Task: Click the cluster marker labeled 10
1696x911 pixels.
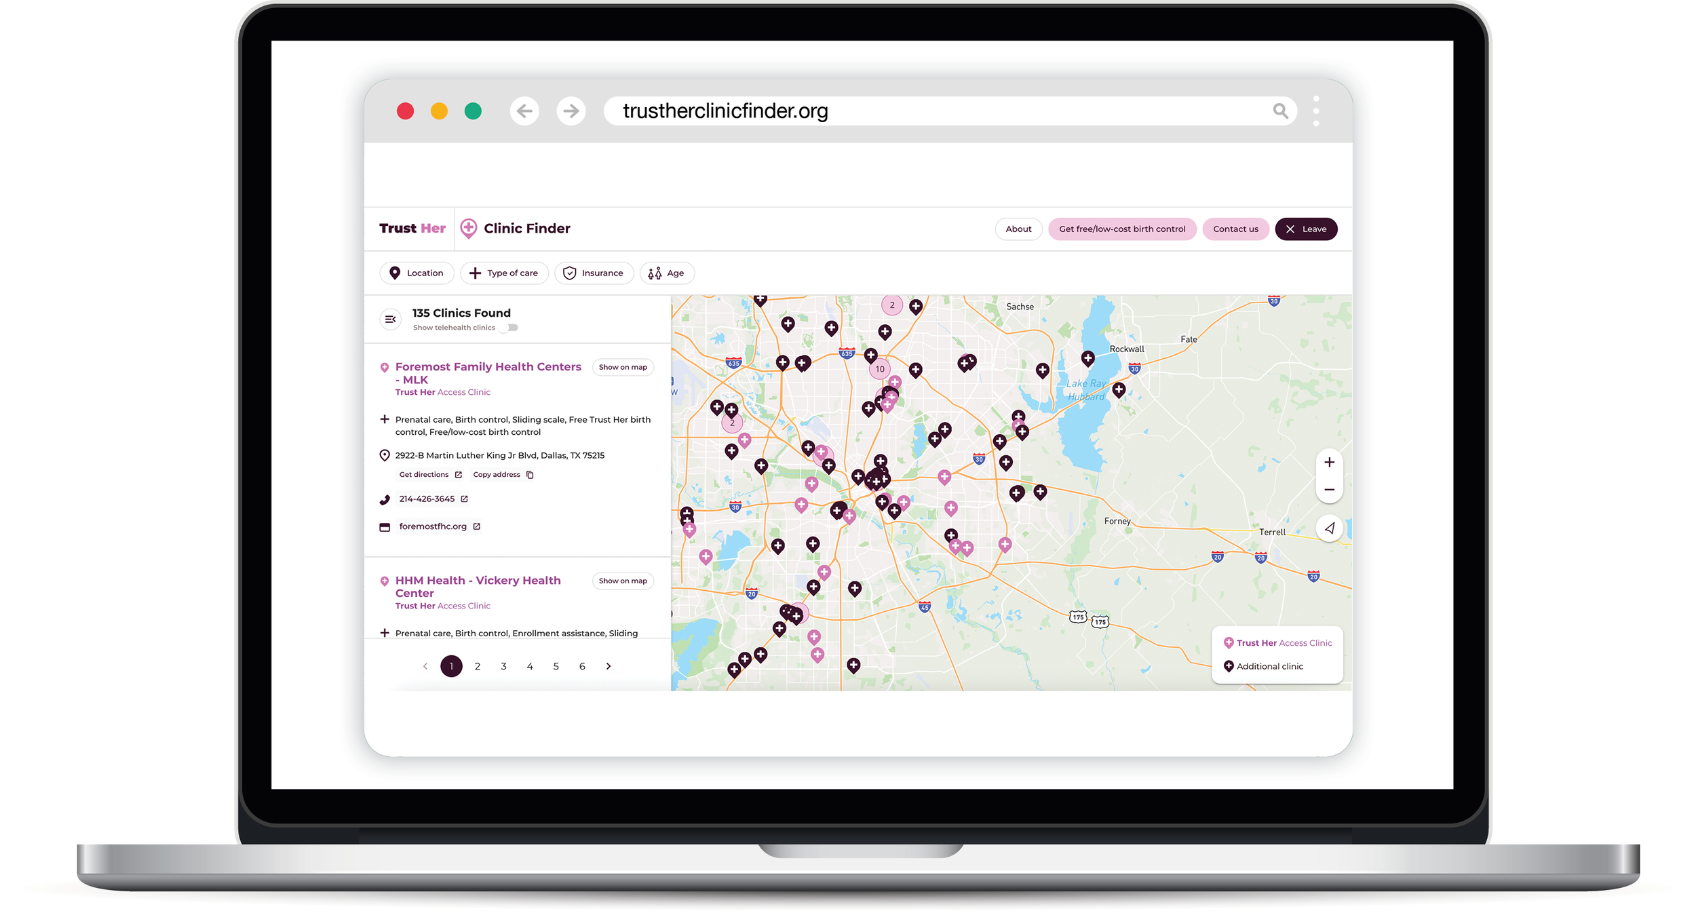Action: tap(879, 370)
